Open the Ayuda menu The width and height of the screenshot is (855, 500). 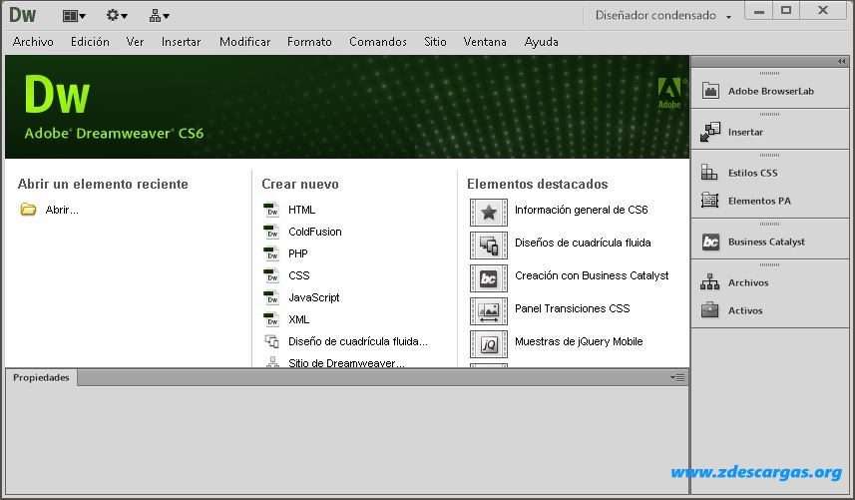[x=541, y=42]
